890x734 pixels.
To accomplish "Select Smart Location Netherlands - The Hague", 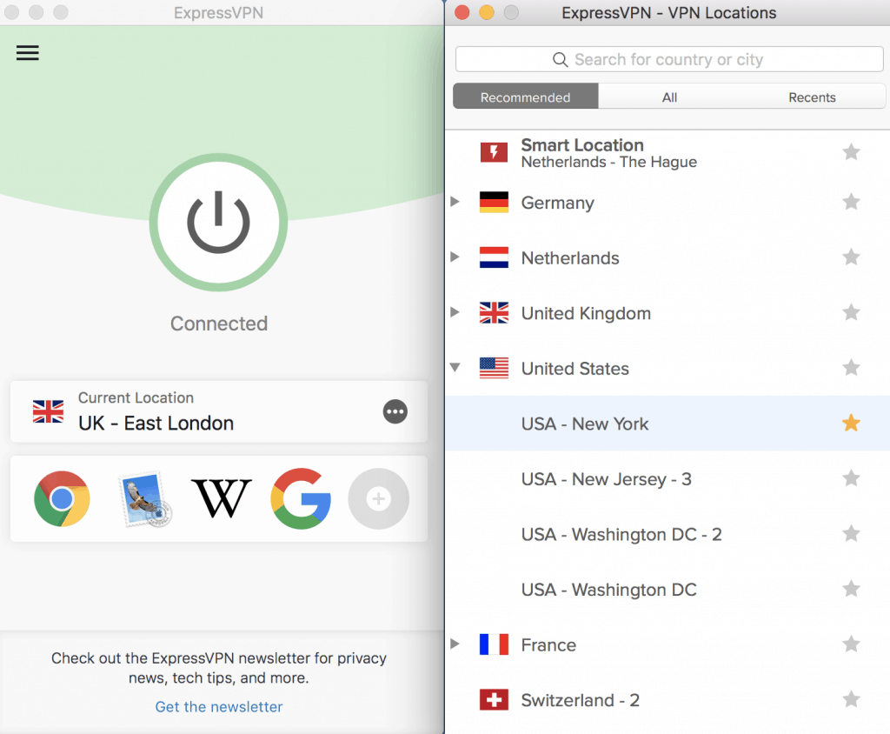I will coord(667,152).
